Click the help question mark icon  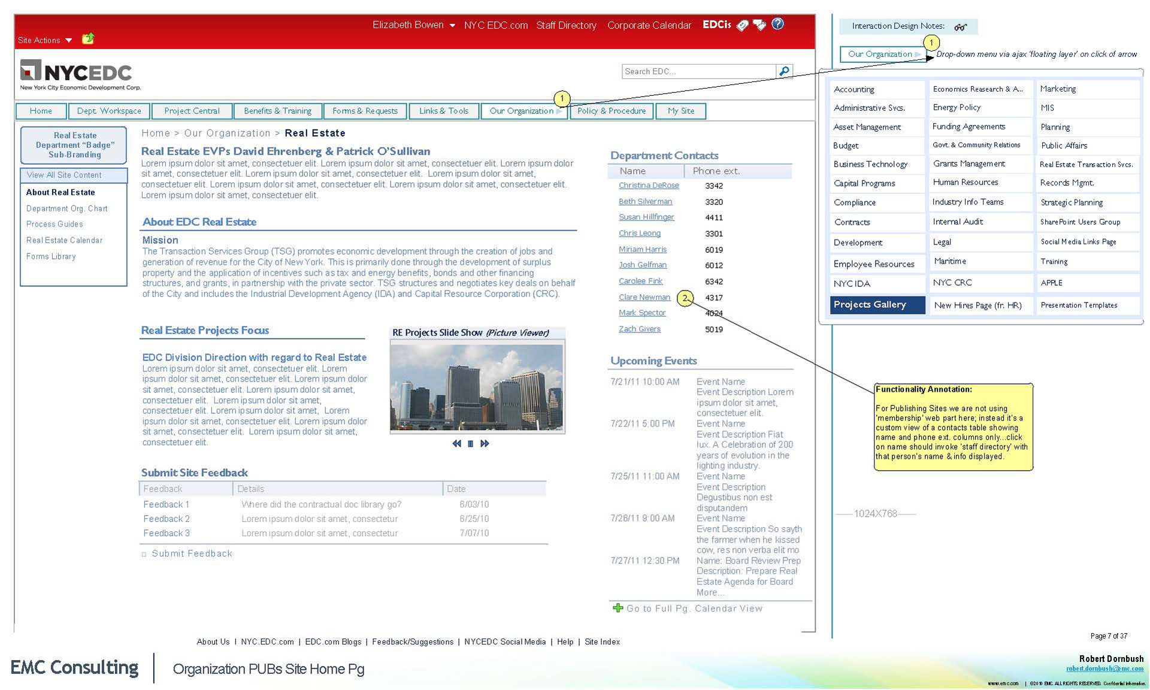click(777, 25)
